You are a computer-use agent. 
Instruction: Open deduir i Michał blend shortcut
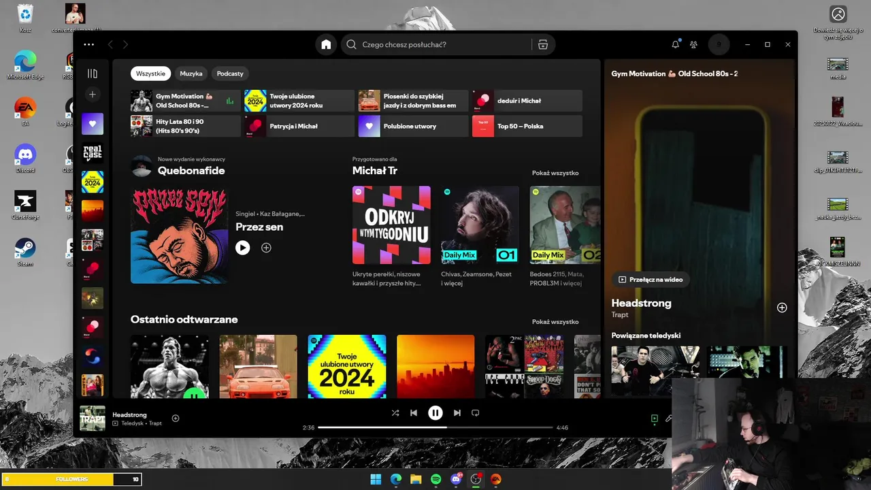coord(527,101)
